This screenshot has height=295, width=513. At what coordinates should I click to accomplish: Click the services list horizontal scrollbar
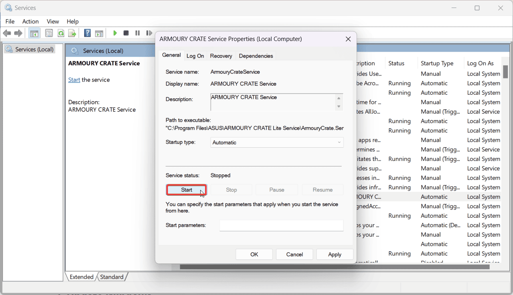coord(335,267)
